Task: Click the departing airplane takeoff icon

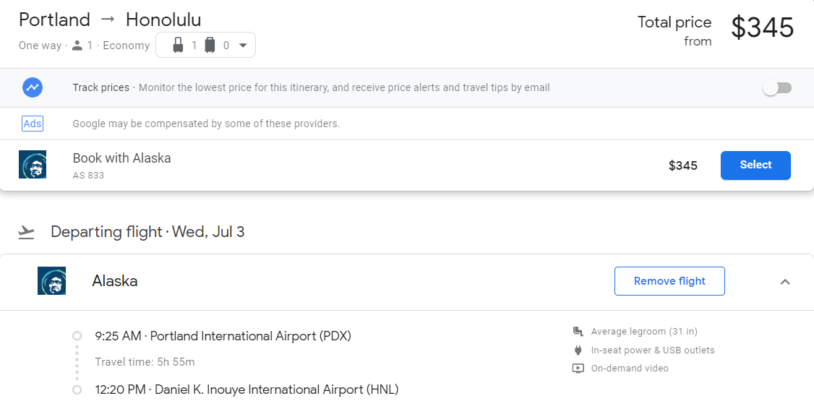Action: pos(26,232)
